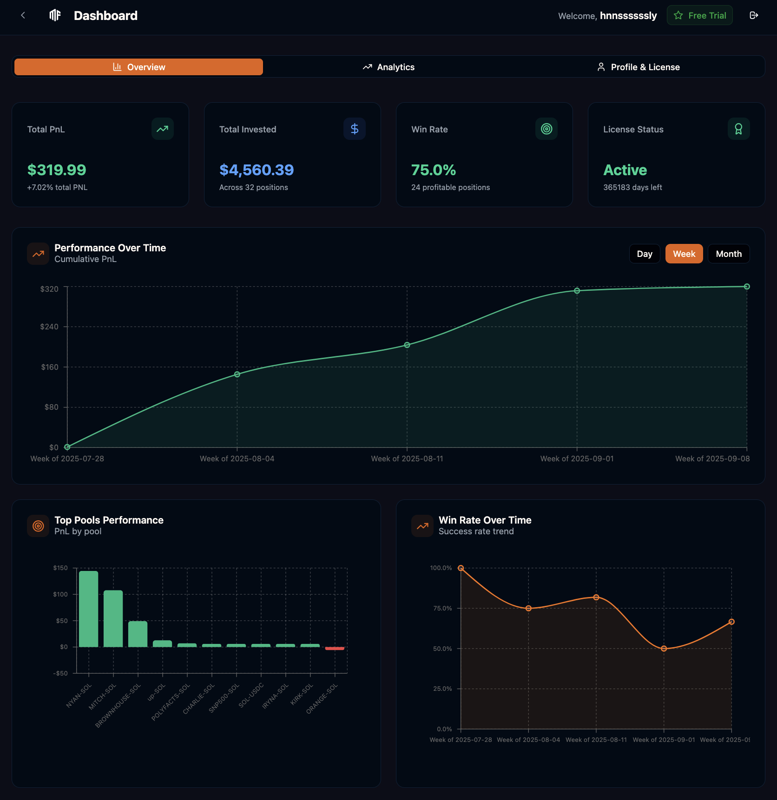Image resolution: width=777 pixels, height=800 pixels.
Task: Click the ribbon icon on License Status card
Action: [x=738, y=129]
